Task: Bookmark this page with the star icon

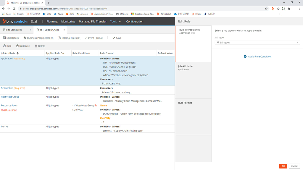Action: tap(266, 9)
